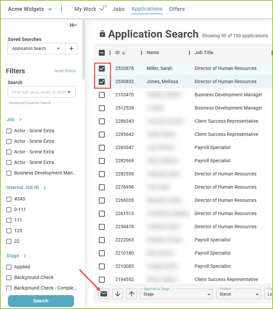
Task: Toggle the select-all header checkbox
Action: click(102, 53)
